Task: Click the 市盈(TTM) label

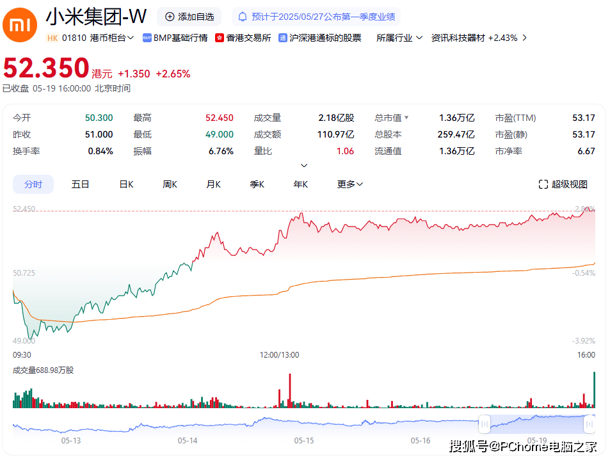Action: coord(515,118)
